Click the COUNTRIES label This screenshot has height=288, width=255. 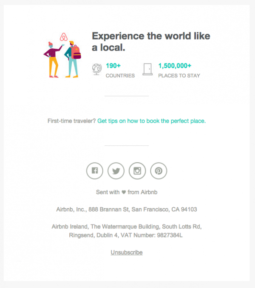point(120,76)
